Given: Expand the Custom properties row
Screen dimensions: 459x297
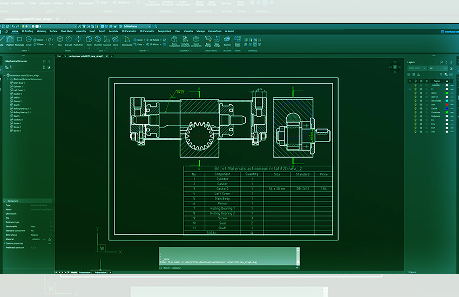Looking at the screenshot, I should [x=4, y=244].
